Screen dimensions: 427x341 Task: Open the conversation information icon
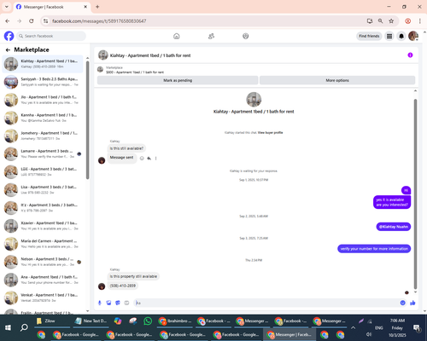(410, 55)
